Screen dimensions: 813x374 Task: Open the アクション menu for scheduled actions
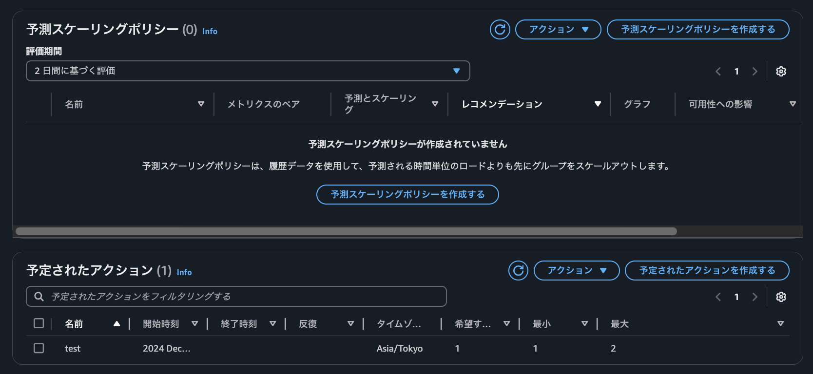[577, 271]
